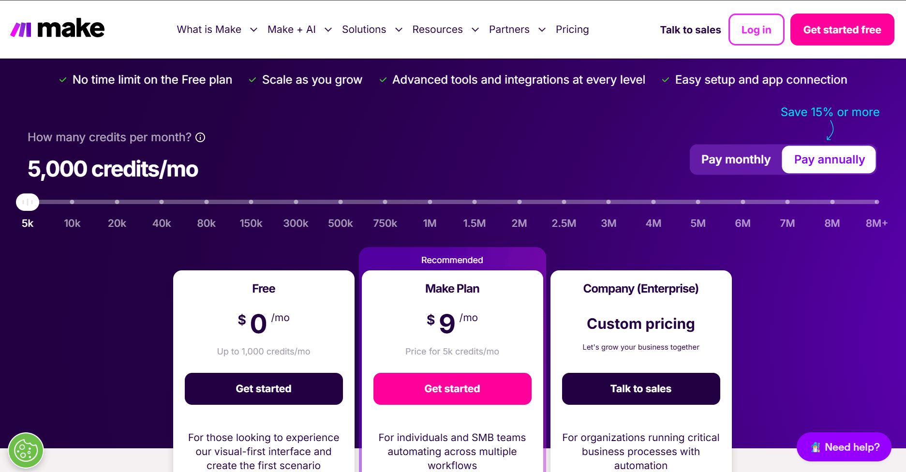Set credits slider to 1M mark

tap(430, 202)
